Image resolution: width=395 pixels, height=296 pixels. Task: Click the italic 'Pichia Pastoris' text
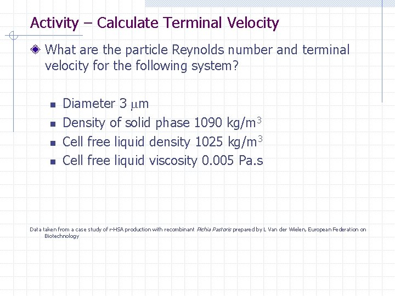(x=214, y=230)
